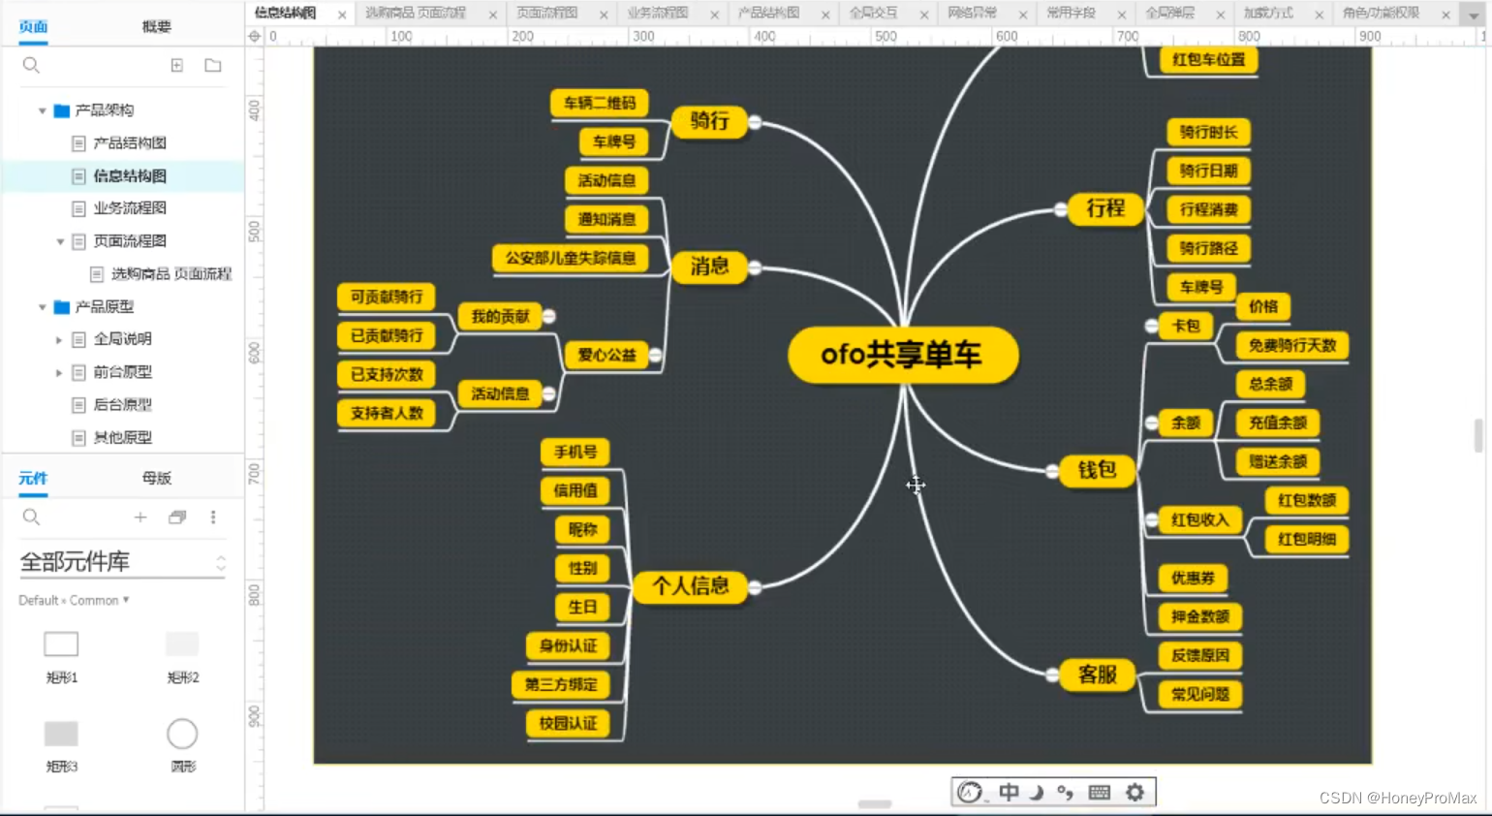The width and height of the screenshot is (1492, 816).
Task: Select the 圆形 circle widget
Action: pyautogui.click(x=182, y=734)
